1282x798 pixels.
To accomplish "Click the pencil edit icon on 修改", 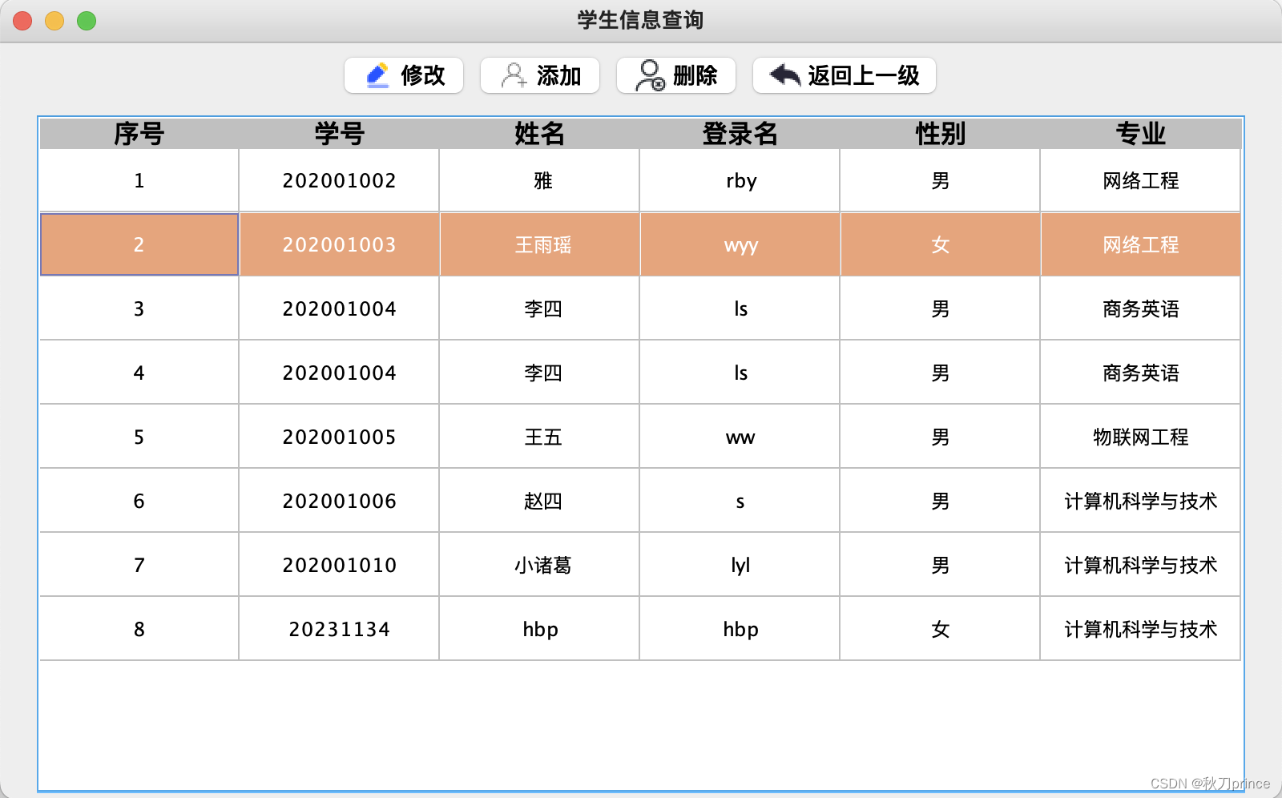I will tap(377, 75).
